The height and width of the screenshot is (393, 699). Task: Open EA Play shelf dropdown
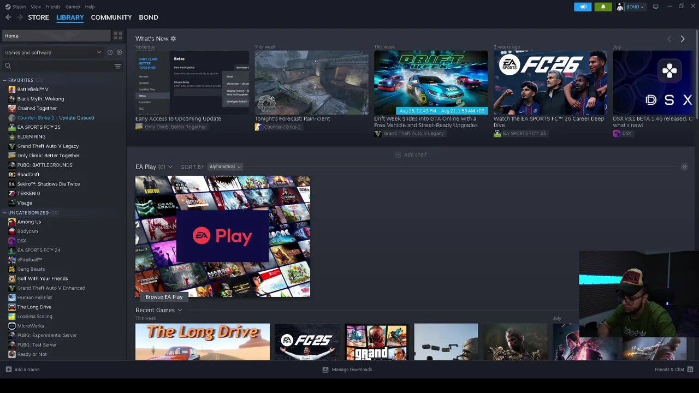pyautogui.click(x=170, y=167)
